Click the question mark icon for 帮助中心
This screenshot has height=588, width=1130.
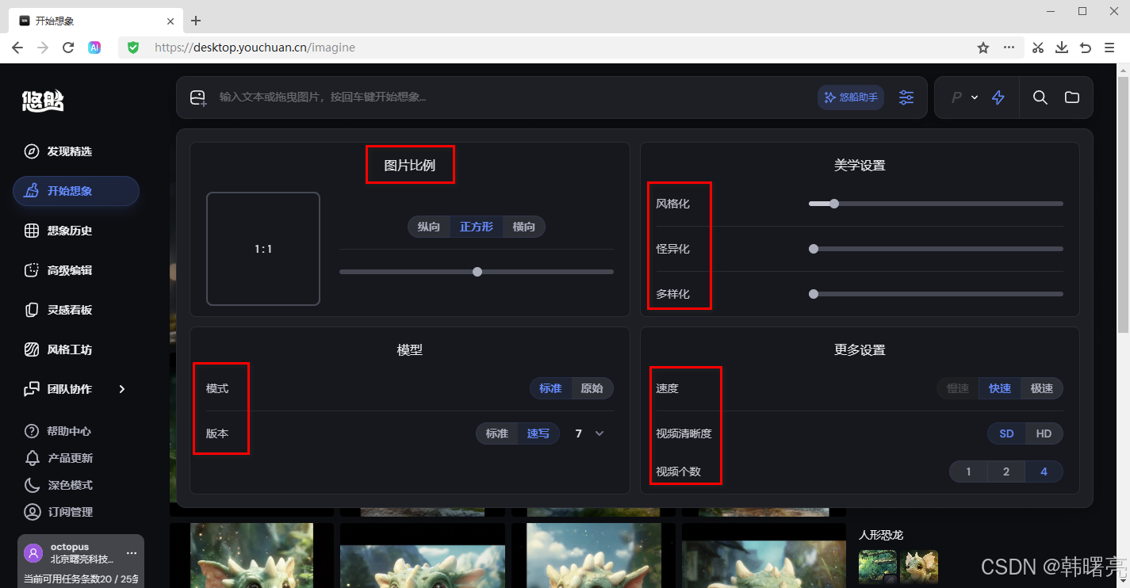coord(32,431)
